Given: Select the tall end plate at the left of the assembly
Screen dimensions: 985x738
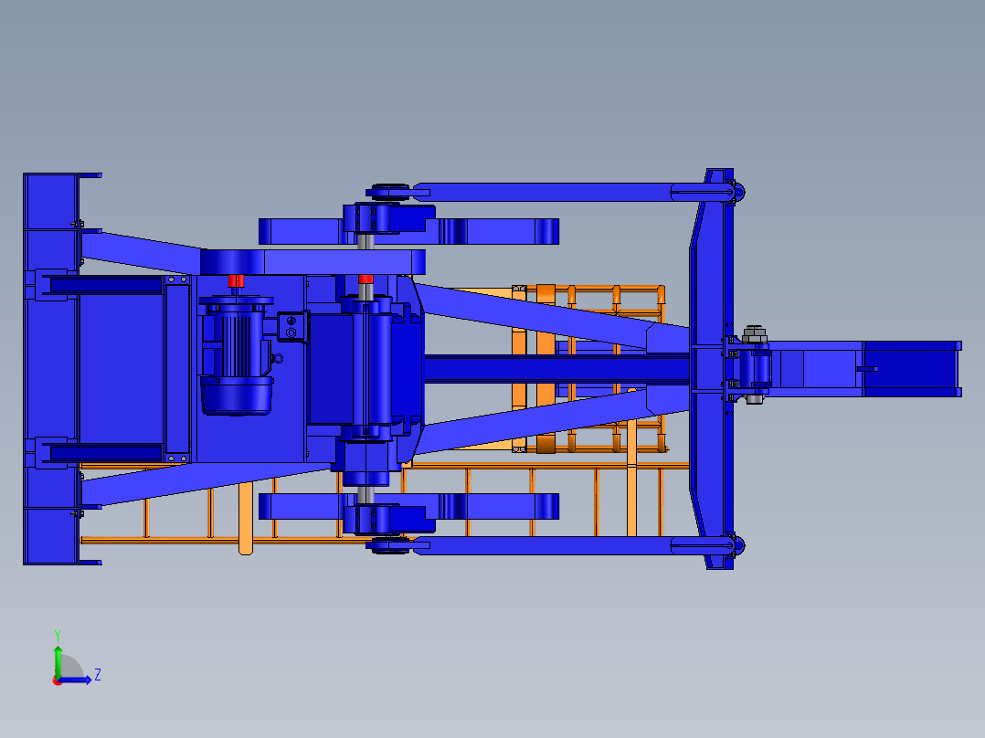Looking at the screenshot, I should [x=50, y=369].
